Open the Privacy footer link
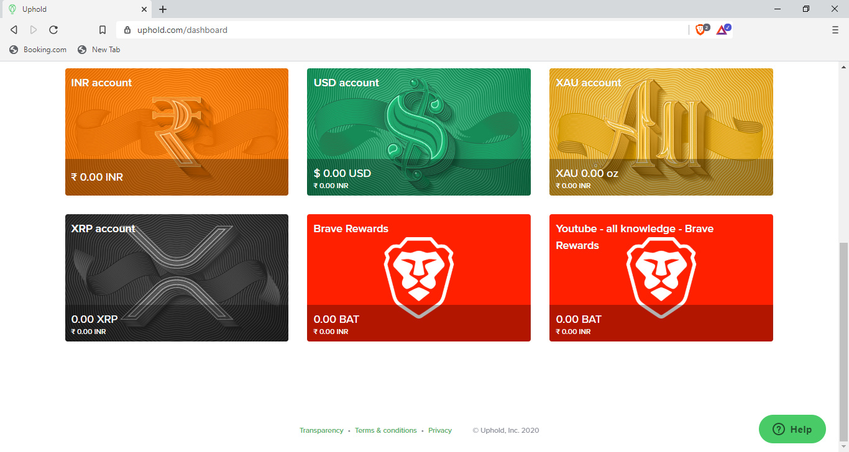Viewport: 849px width, 452px height. 440,430
